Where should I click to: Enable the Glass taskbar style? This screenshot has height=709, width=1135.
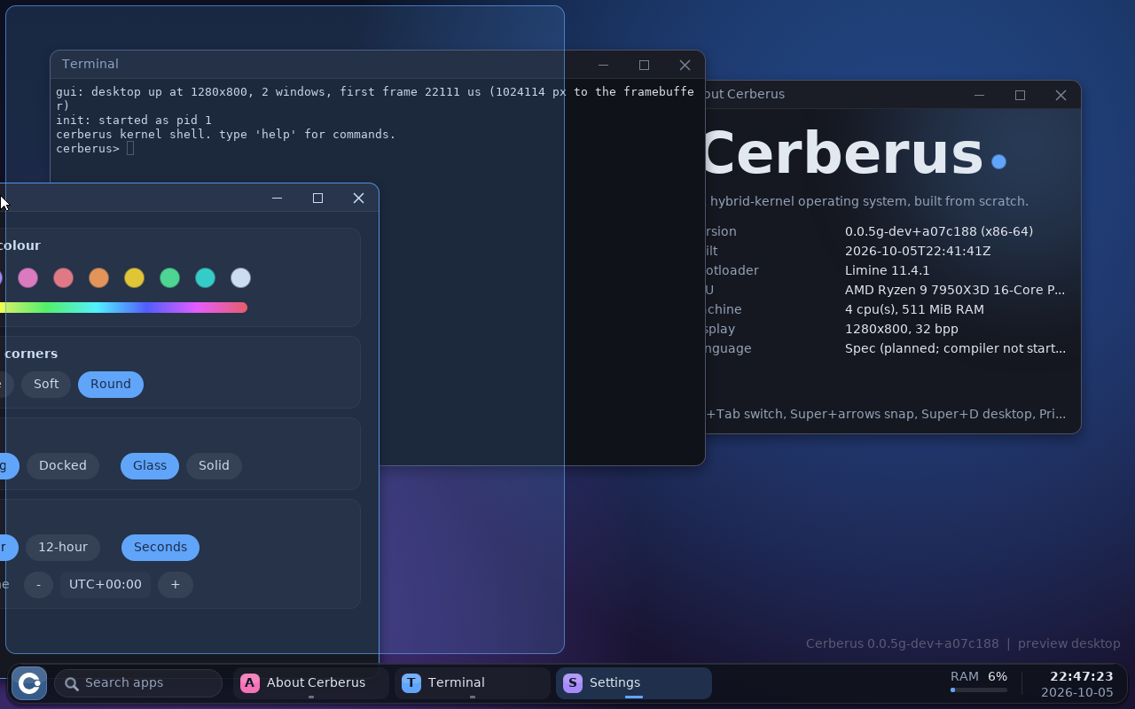150,465
